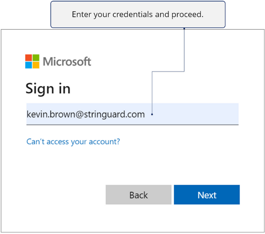Click the Back button

click(x=139, y=195)
